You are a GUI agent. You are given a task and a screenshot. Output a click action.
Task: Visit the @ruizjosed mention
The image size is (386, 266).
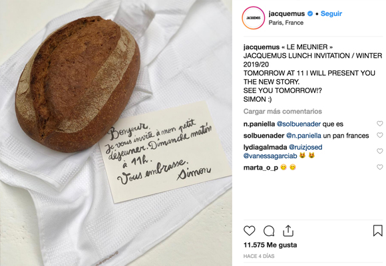point(305,147)
